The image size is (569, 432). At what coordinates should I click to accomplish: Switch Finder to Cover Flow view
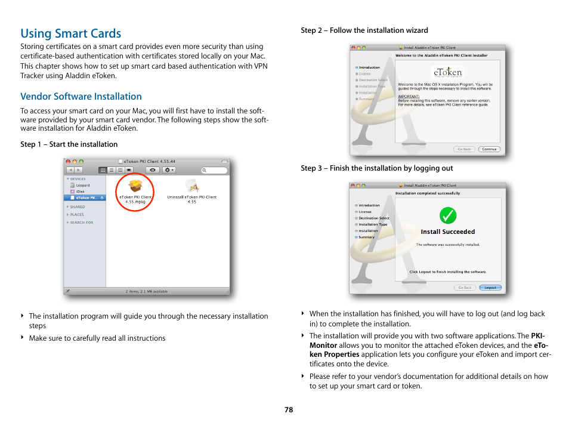tap(128, 170)
